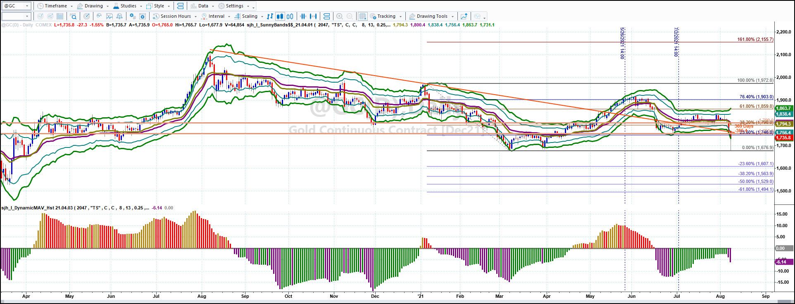Open the empty combo box below @GC

pos(16,16)
